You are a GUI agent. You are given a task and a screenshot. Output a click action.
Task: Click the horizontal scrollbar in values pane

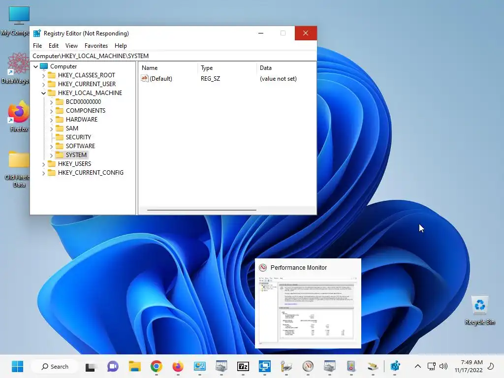pos(201,210)
